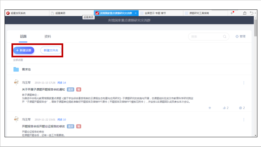This screenshot has height=147, width=261.
Task: Open 全屏显示 专题 章节 browser tab
Action: (161, 13)
